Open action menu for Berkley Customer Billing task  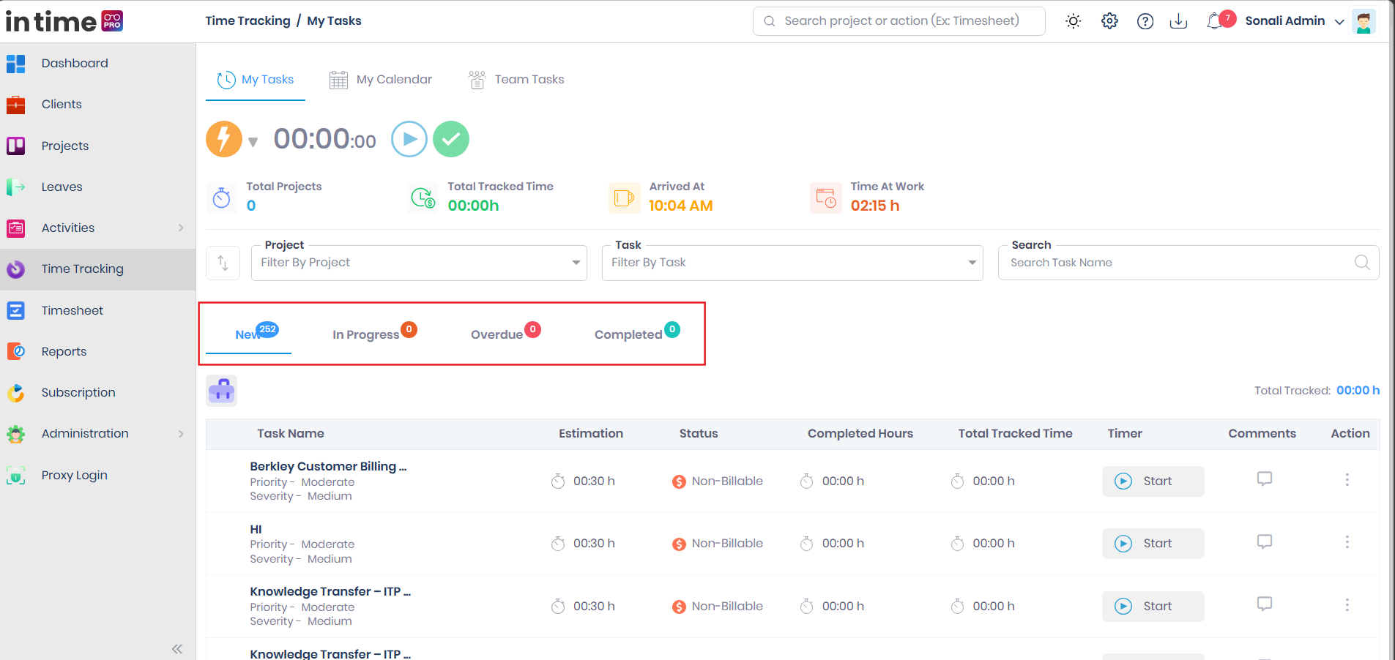click(1347, 480)
